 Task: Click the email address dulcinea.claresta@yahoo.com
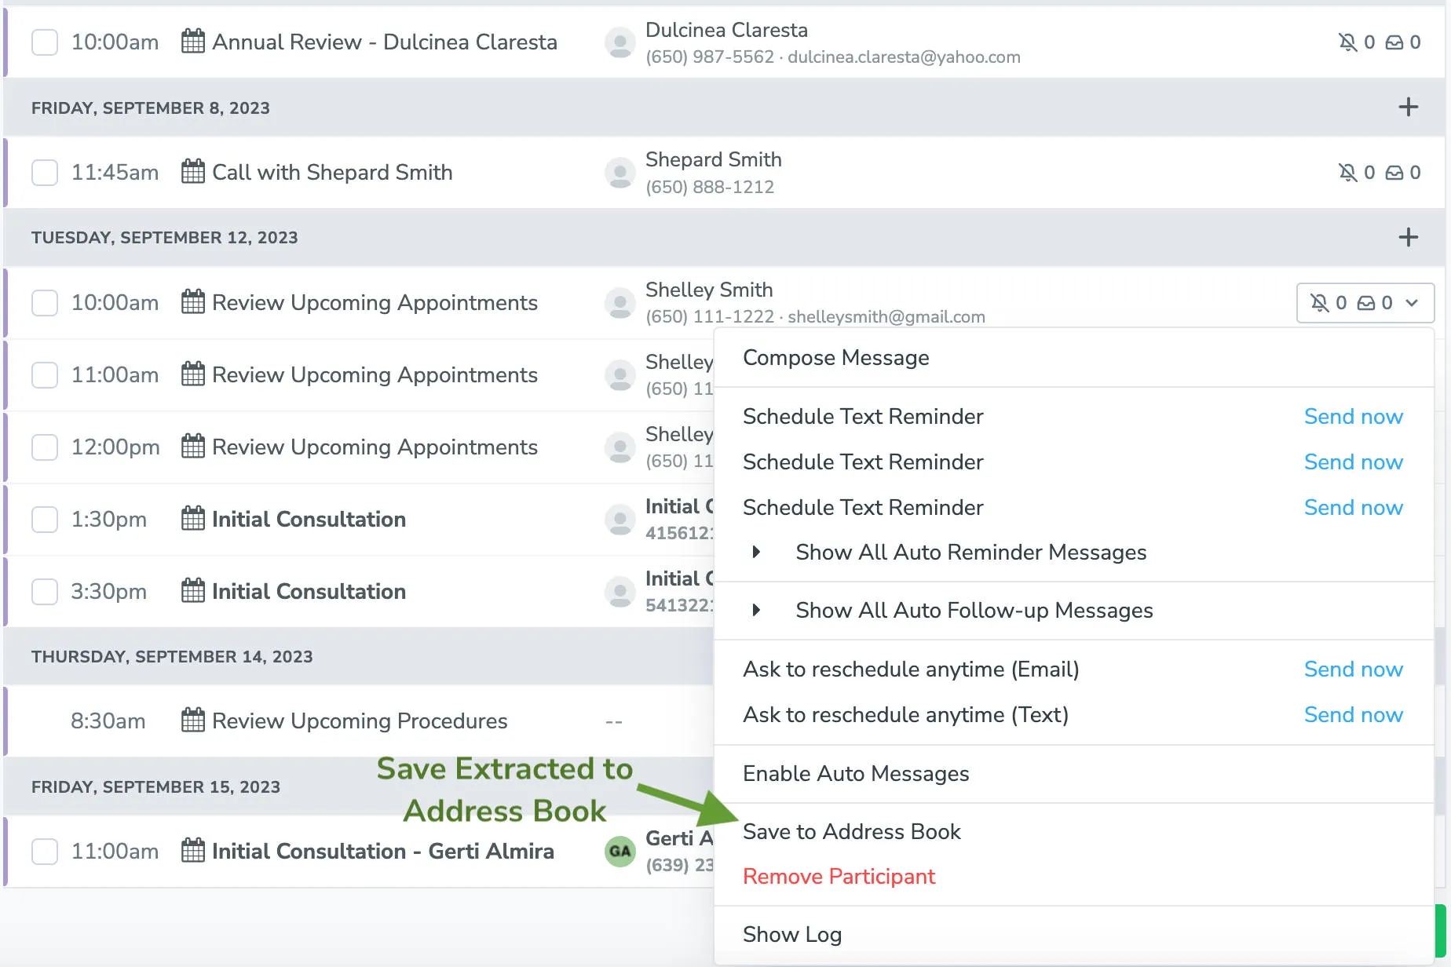tap(904, 57)
